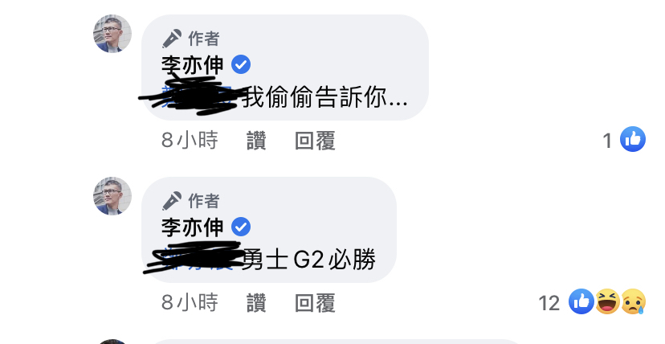This screenshot has width=665, height=344.
Task: Reply to the "勇士 G2 必勝" comment via 回覆
Action: click(x=315, y=303)
